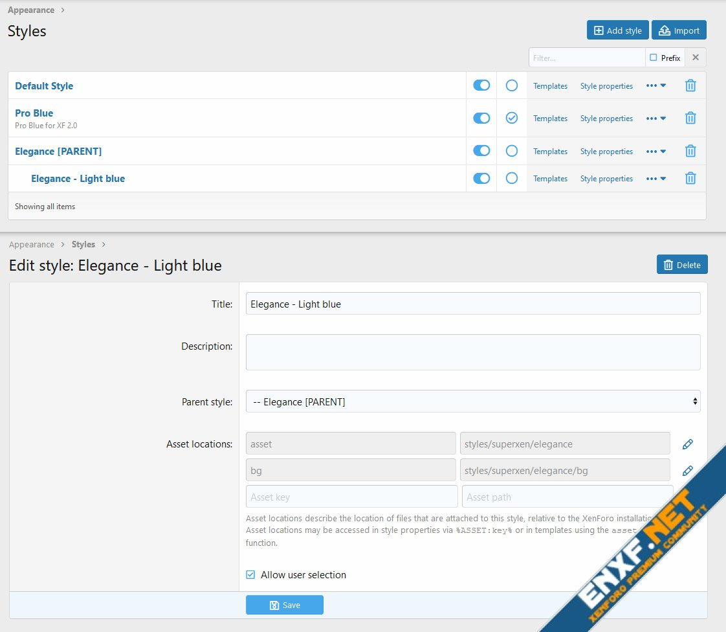Screen dimensions: 726x632
Task: Open Templates for Default Style
Action: point(550,85)
